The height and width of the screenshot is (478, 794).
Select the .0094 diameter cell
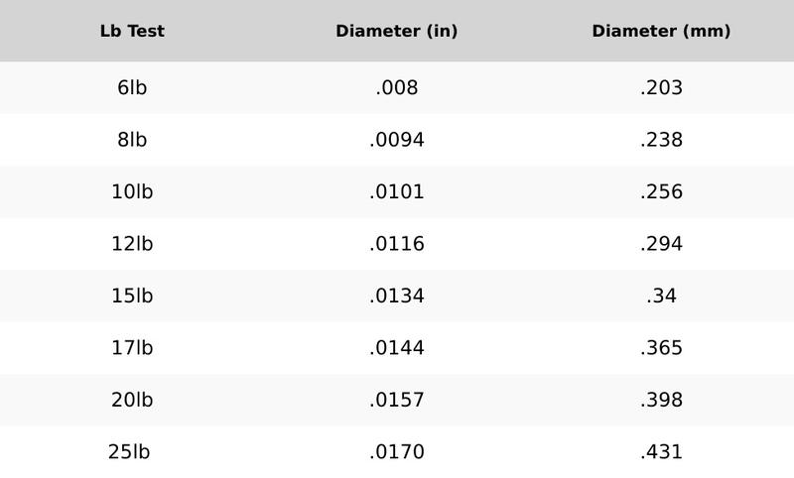pyautogui.click(x=397, y=140)
